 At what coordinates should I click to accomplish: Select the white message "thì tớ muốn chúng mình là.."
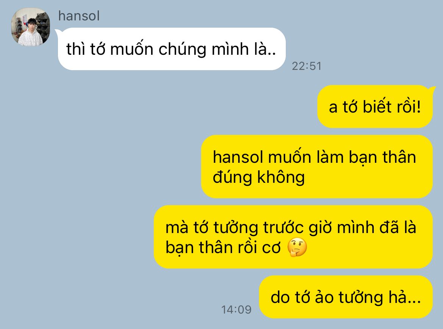coord(172,49)
